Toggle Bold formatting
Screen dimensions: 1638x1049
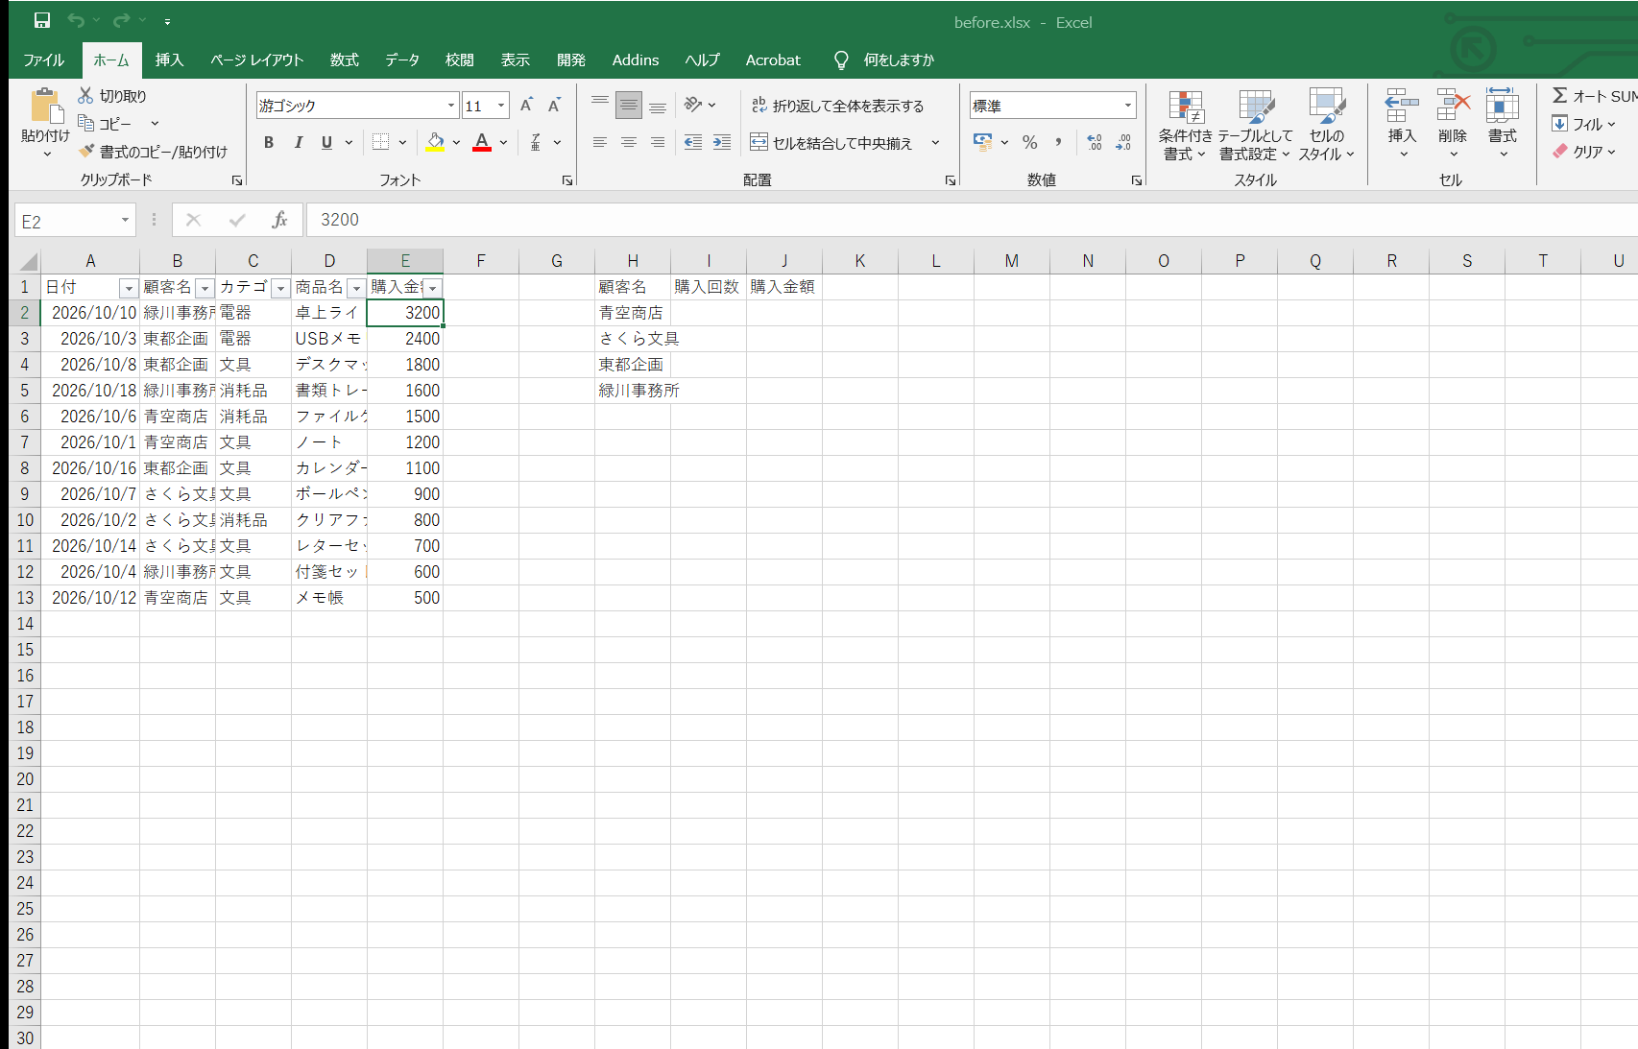coord(269,142)
